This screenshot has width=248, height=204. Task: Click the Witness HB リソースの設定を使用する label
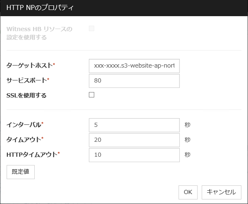pos(39,33)
